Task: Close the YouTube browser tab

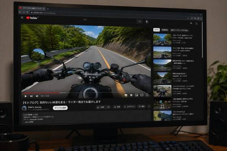Action: (44, 9)
